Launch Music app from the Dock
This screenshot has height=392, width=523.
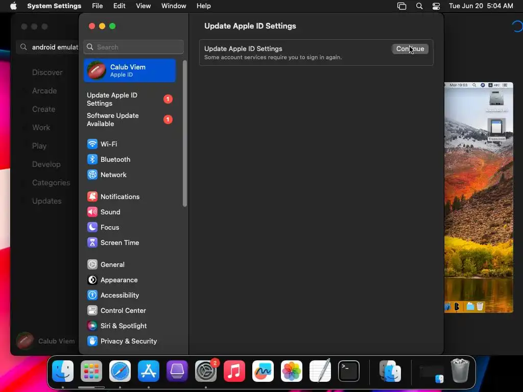coord(234,371)
